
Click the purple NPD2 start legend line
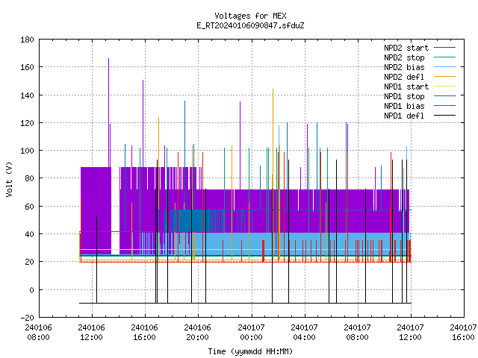click(x=444, y=48)
